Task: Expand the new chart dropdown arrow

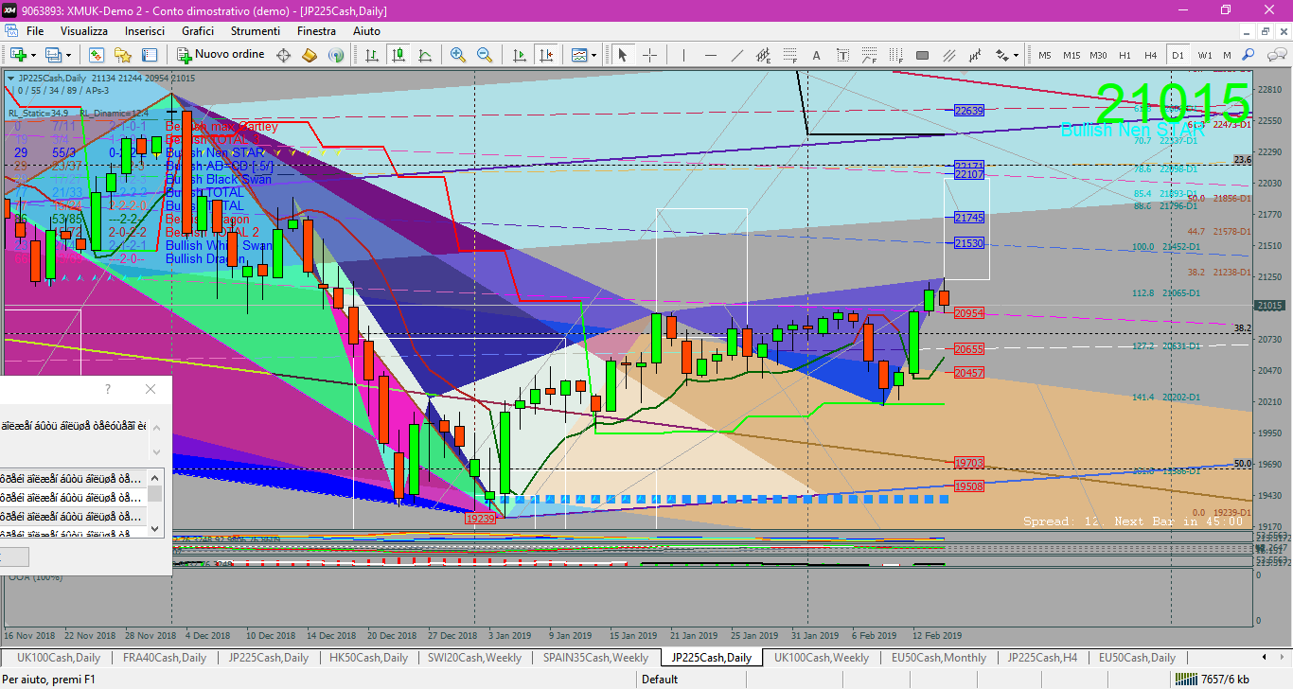Action: (x=33, y=55)
